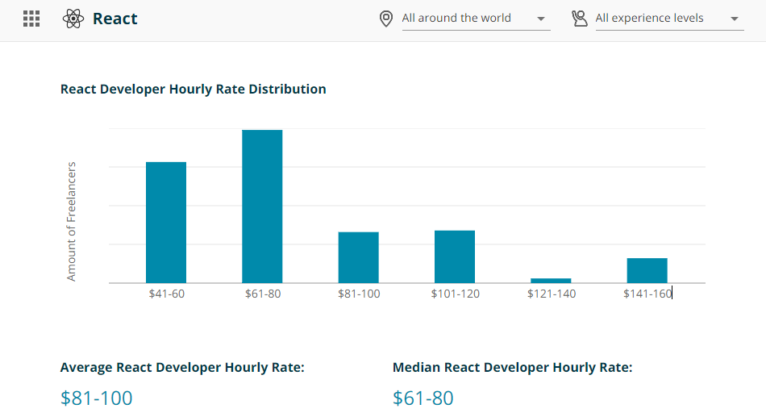Click the average rate value $81-100
The image size is (766, 417).
[x=97, y=398]
